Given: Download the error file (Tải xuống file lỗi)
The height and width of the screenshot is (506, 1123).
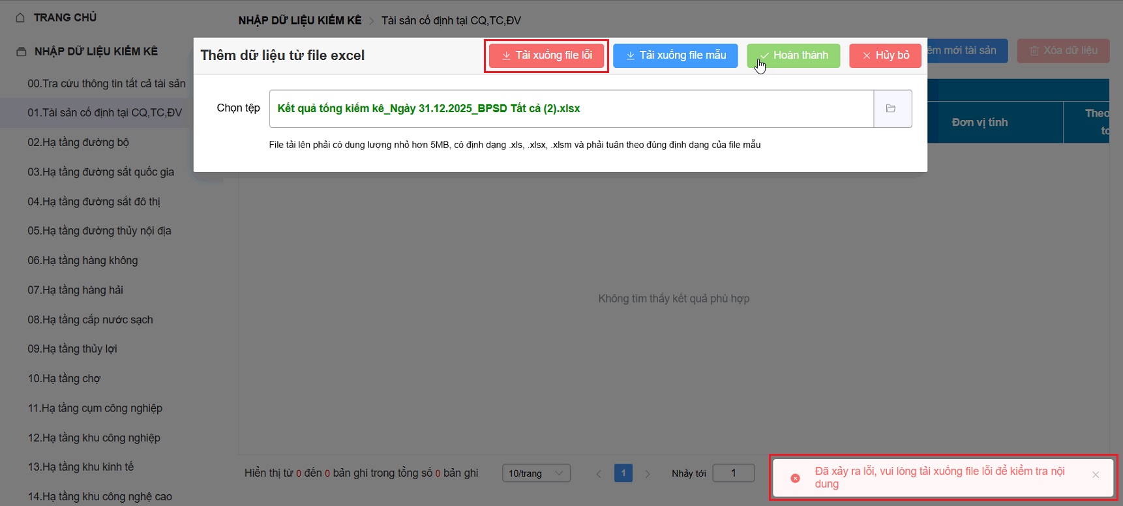Looking at the screenshot, I should 547,55.
